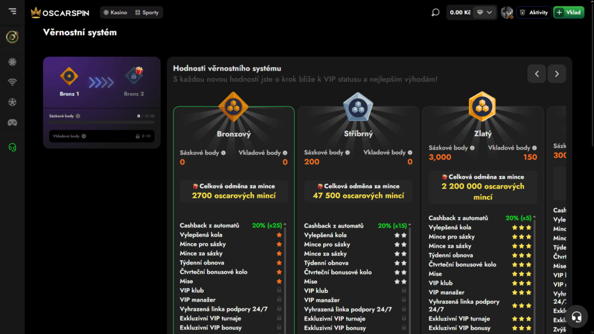Open support via green headset sidebar icon
This screenshot has width=594, height=334.
[x=12, y=147]
